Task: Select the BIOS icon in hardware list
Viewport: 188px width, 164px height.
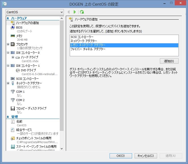Action: pyautogui.click(x=13, y=27)
